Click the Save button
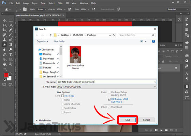The width and height of the screenshot is (191, 136). (x=128, y=120)
